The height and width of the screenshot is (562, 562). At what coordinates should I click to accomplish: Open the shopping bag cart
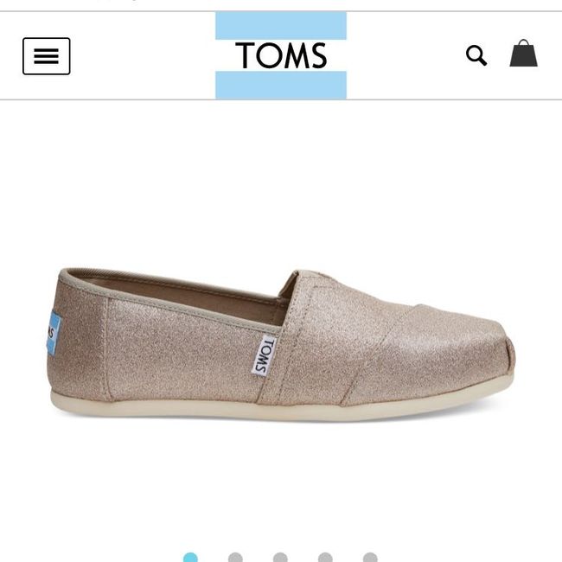pos(524,53)
